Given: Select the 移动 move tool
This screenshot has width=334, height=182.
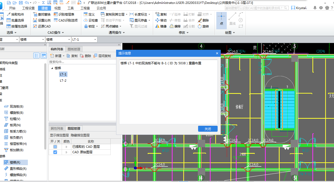Looking at the screenshot, I should (161, 20).
